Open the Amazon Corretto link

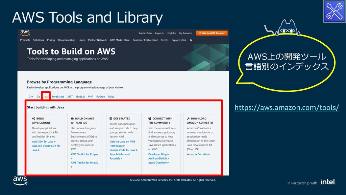198,154
